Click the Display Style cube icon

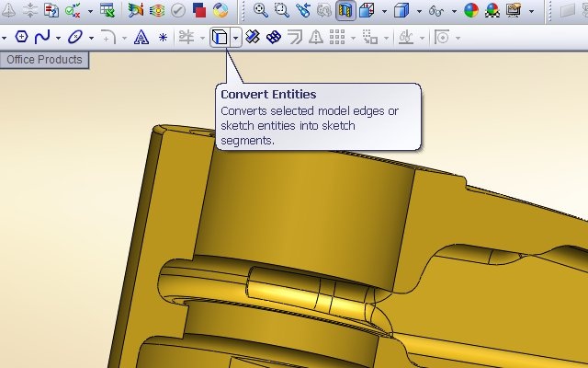[x=401, y=10]
